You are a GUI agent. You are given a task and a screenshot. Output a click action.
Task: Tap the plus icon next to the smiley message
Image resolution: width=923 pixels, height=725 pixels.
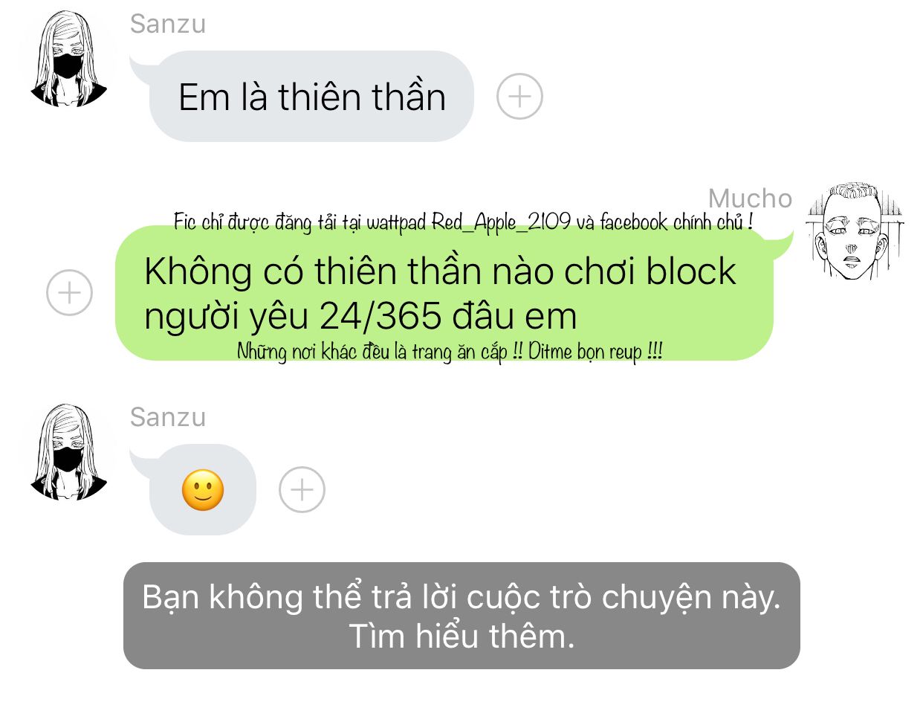[x=302, y=490]
